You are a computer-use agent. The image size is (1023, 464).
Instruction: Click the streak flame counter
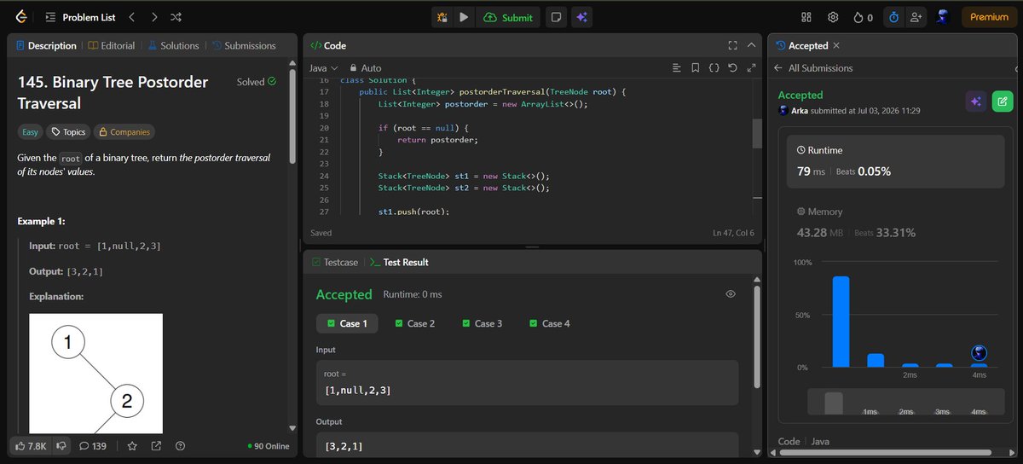[864, 17]
